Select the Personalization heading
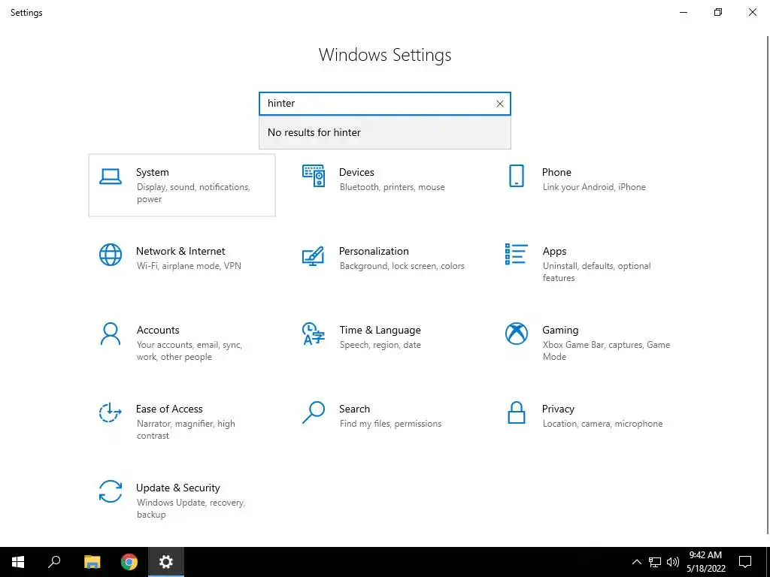770x577 pixels. (x=374, y=251)
